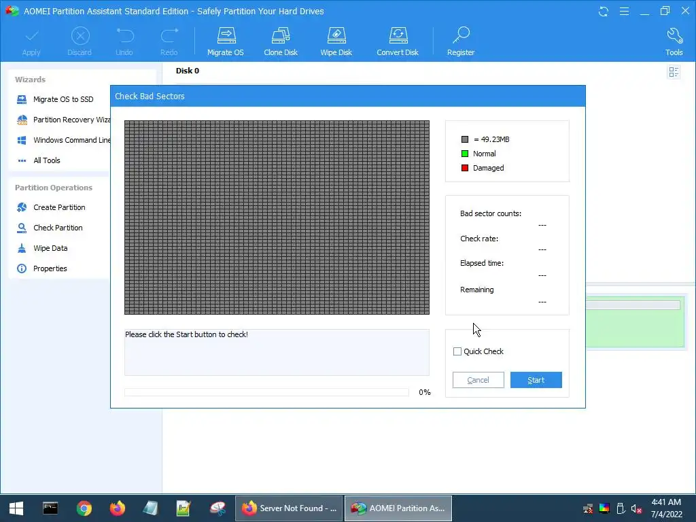Toggle the disk view layout icon
696x522 pixels.
(x=674, y=72)
